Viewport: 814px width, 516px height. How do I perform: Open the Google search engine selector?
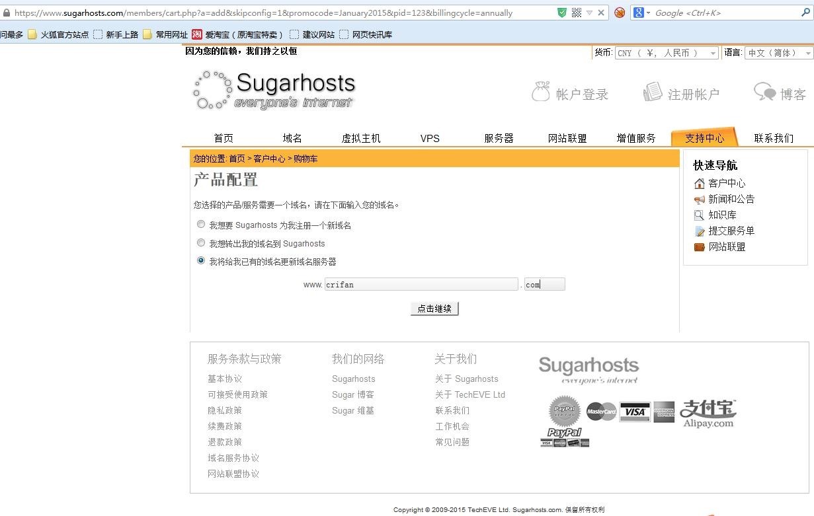click(x=641, y=13)
